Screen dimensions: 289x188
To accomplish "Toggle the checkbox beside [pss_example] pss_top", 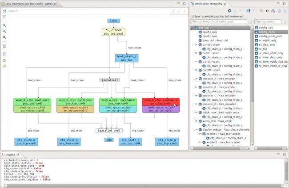I will (x=193, y=16).
